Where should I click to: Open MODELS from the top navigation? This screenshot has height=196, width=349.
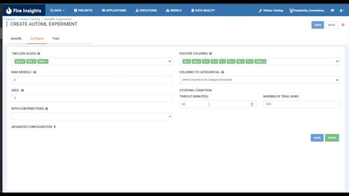click(x=173, y=10)
